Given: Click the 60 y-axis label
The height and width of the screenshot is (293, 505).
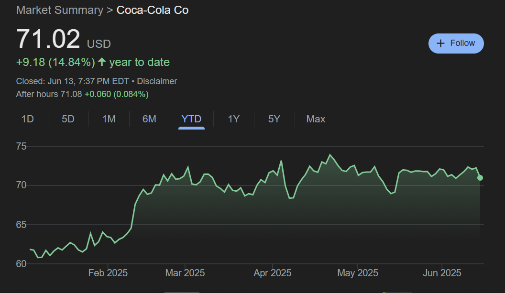Looking at the screenshot, I should [21, 264].
